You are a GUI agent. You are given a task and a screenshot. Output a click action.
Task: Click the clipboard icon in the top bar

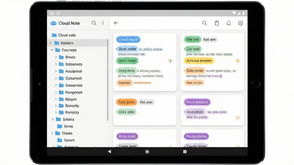pyautogui.click(x=217, y=23)
